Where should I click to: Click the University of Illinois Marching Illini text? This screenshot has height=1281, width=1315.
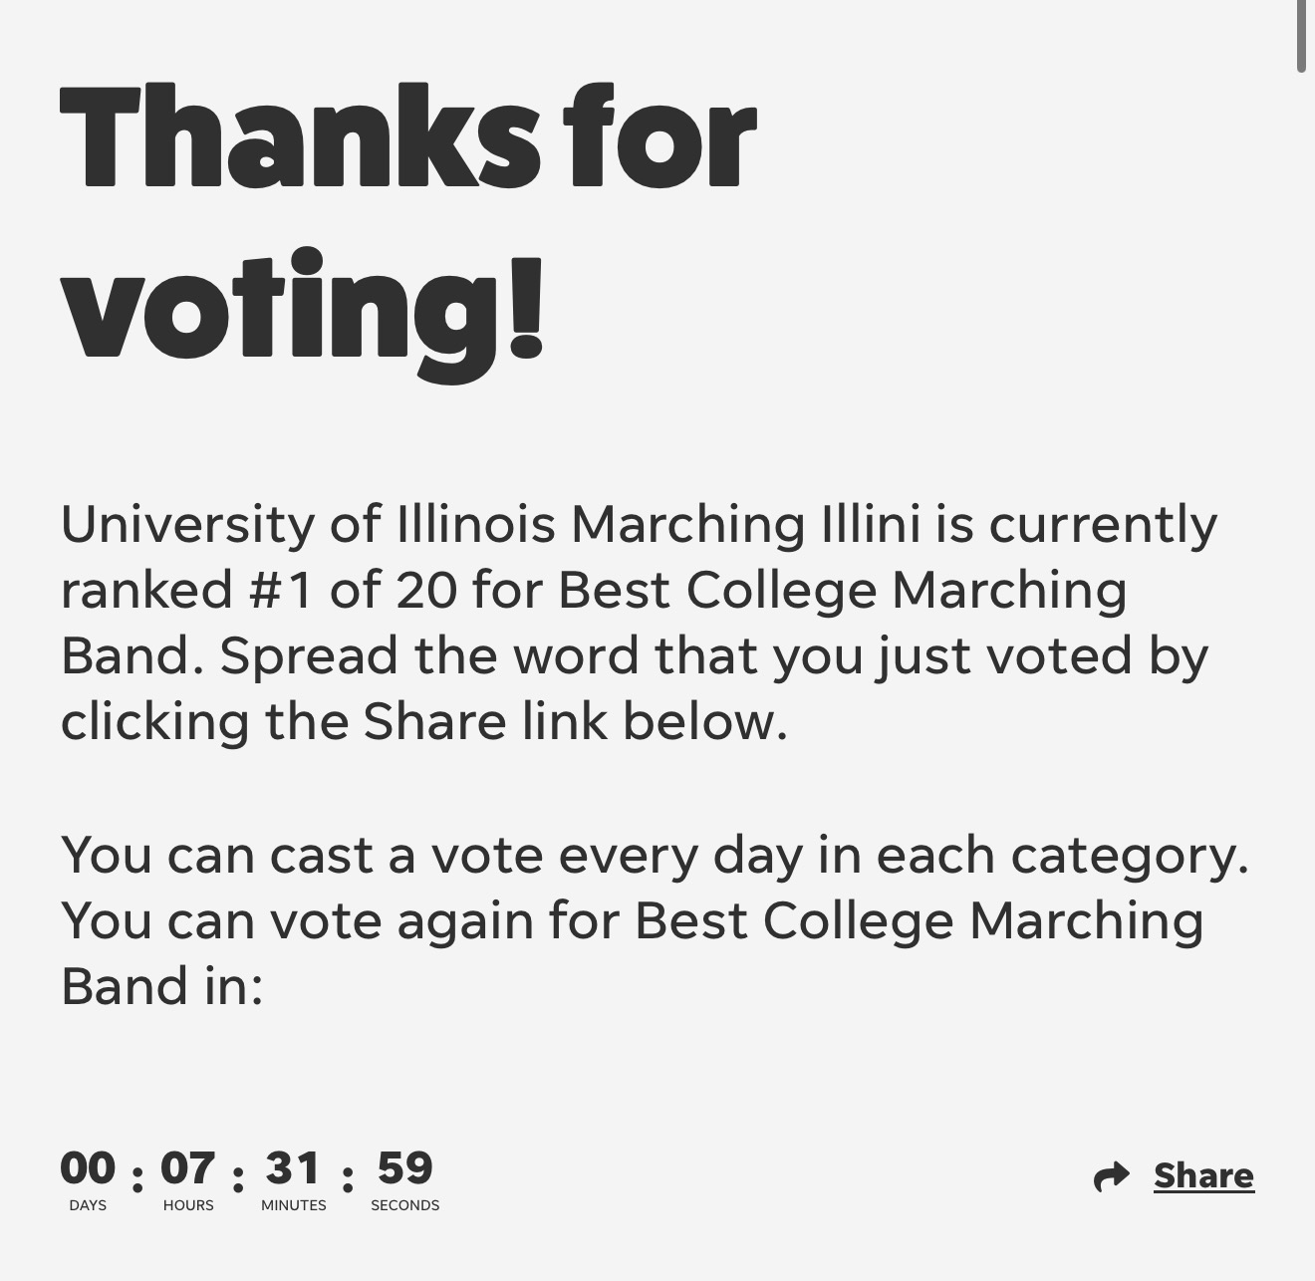tap(490, 525)
